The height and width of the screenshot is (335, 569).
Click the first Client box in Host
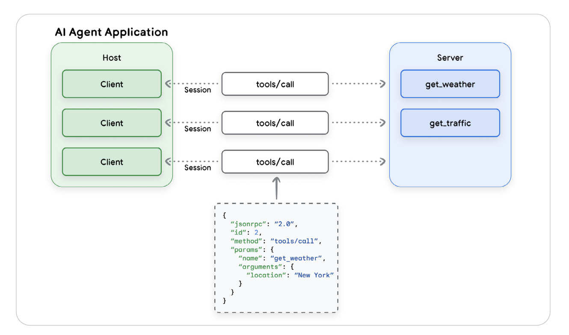[112, 84]
